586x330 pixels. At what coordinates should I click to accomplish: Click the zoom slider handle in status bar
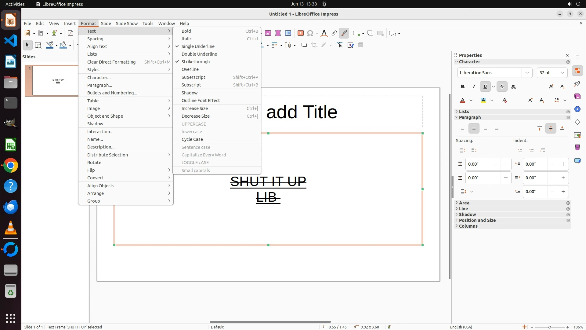point(549,327)
